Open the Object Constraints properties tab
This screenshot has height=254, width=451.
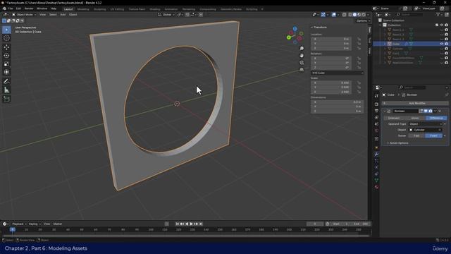coord(376,174)
